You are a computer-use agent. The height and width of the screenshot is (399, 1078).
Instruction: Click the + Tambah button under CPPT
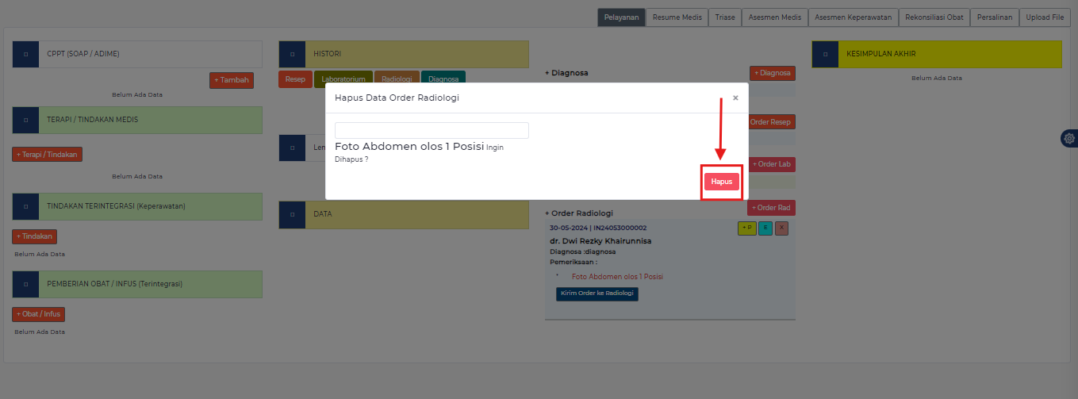(x=232, y=80)
